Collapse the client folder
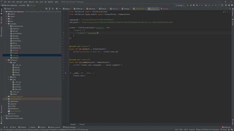This screenshot has width=234, height=131. [x=8, y=63]
